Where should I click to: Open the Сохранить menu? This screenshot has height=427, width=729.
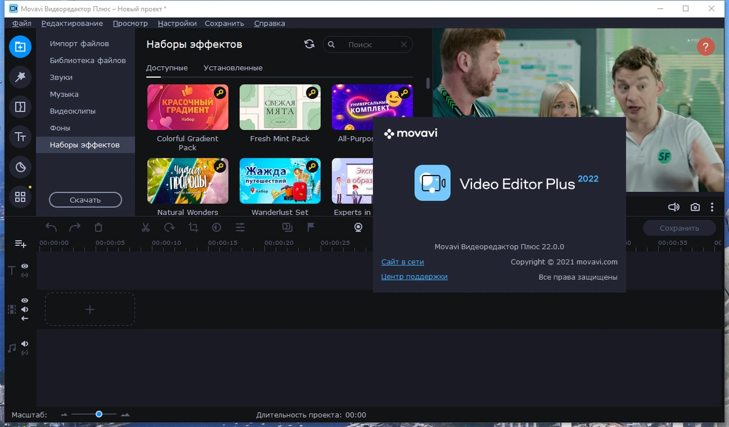point(224,23)
